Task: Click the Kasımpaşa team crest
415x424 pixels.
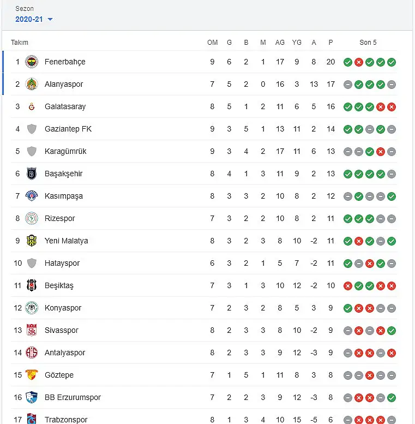Action: pyautogui.click(x=32, y=196)
